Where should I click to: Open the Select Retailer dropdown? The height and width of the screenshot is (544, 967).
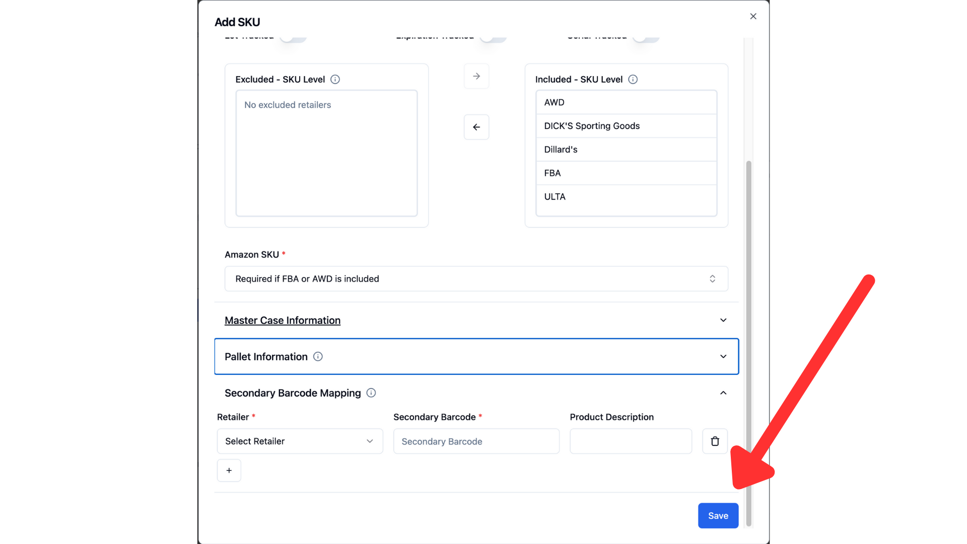coord(300,441)
